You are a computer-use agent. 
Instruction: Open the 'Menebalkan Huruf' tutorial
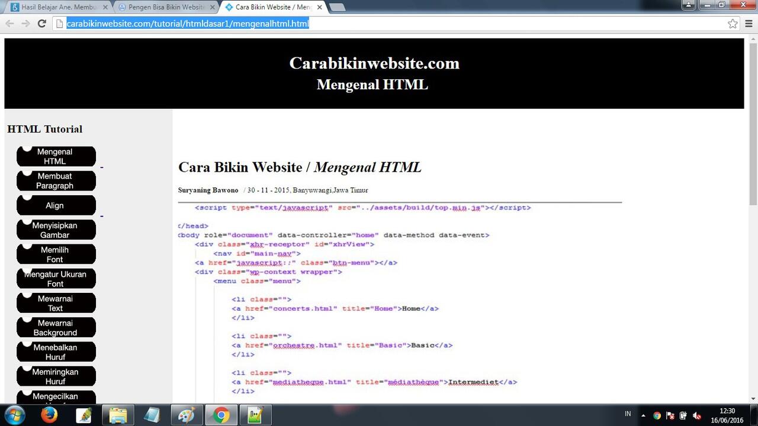(56, 351)
